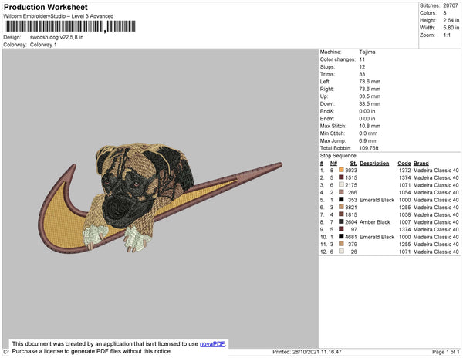The width and height of the screenshot is (463, 358).
Task: Select the 'Brand' column header
Action: (421, 164)
